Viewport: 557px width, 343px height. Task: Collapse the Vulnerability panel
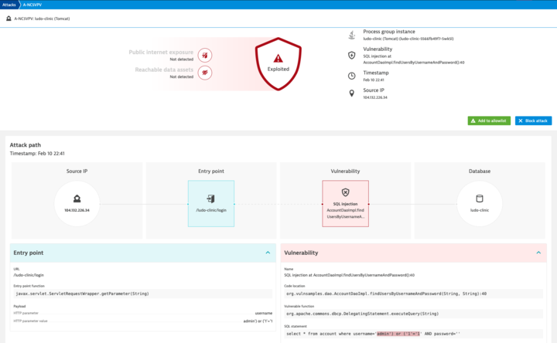[x=538, y=253]
